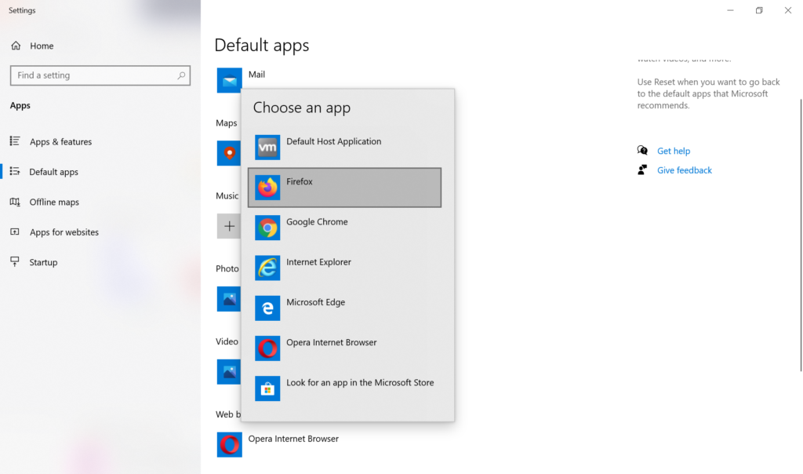Click the Video player default app icon
The image size is (803, 474).
coord(228,372)
